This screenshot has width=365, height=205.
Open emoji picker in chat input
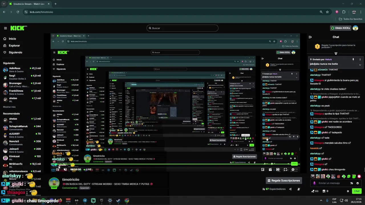pyautogui.click(x=358, y=183)
